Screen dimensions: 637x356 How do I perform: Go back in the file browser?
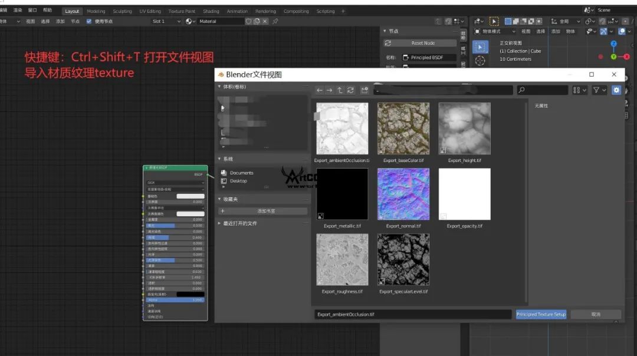click(320, 90)
